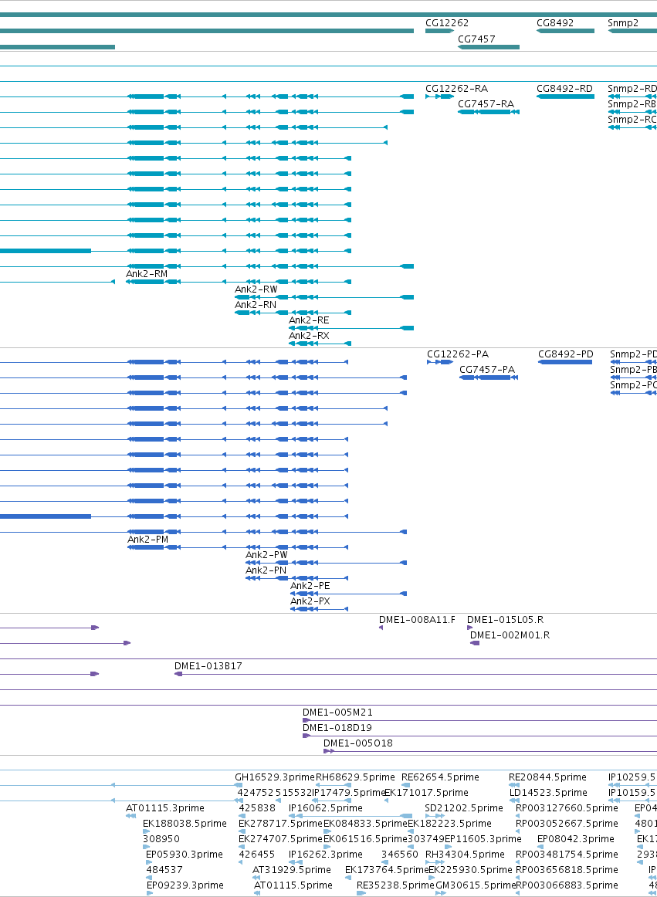Open the Ank2-RX transcript label
Screen dimensions: 657x897
coord(309,336)
